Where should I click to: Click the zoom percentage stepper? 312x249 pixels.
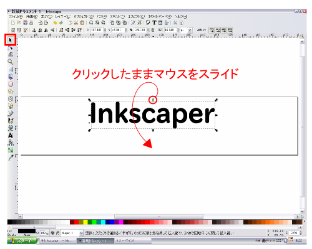point(301,233)
